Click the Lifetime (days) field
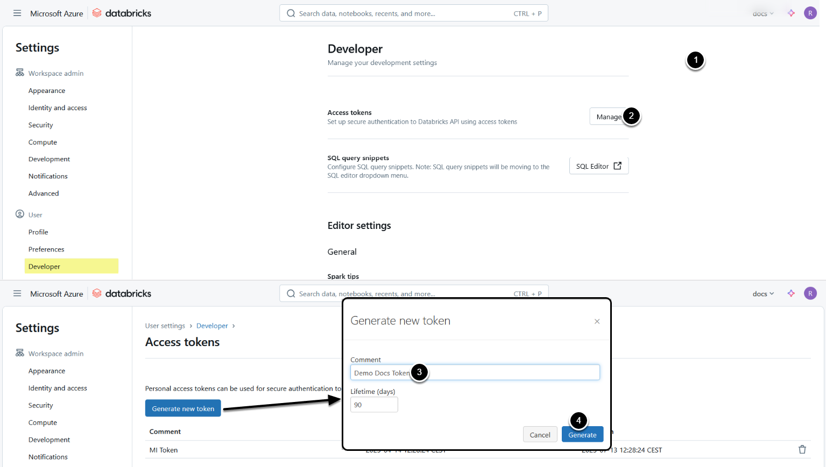 click(x=374, y=405)
